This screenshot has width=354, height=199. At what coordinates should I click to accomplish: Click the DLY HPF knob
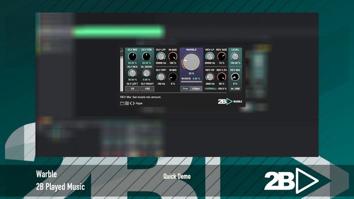point(161,77)
